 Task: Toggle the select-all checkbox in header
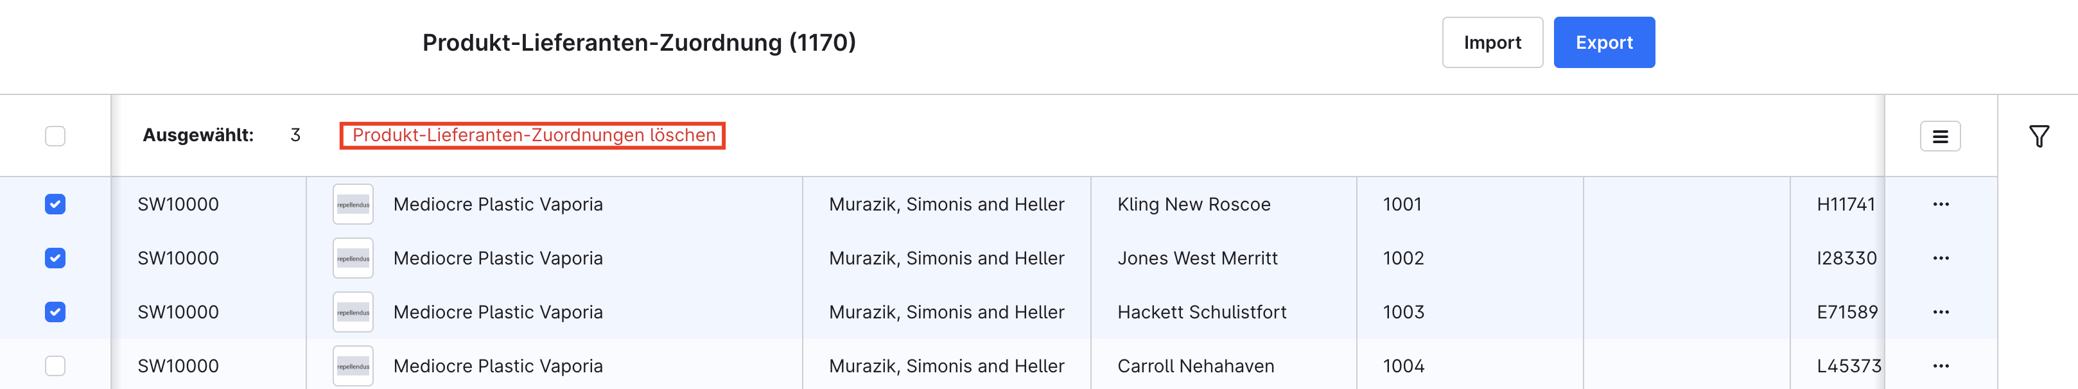pyautogui.click(x=55, y=136)
